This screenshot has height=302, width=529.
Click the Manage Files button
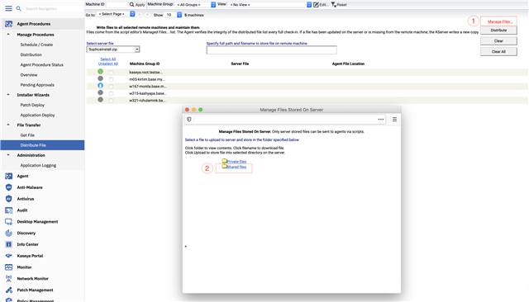[x=499, y=21]
